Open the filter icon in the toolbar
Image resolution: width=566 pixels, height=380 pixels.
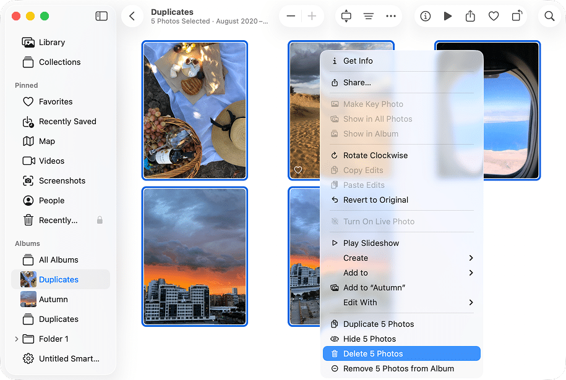pyautogui.click(x=368, y=16)
